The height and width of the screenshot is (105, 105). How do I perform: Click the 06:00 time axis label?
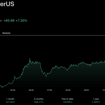[x=31, y=90]
